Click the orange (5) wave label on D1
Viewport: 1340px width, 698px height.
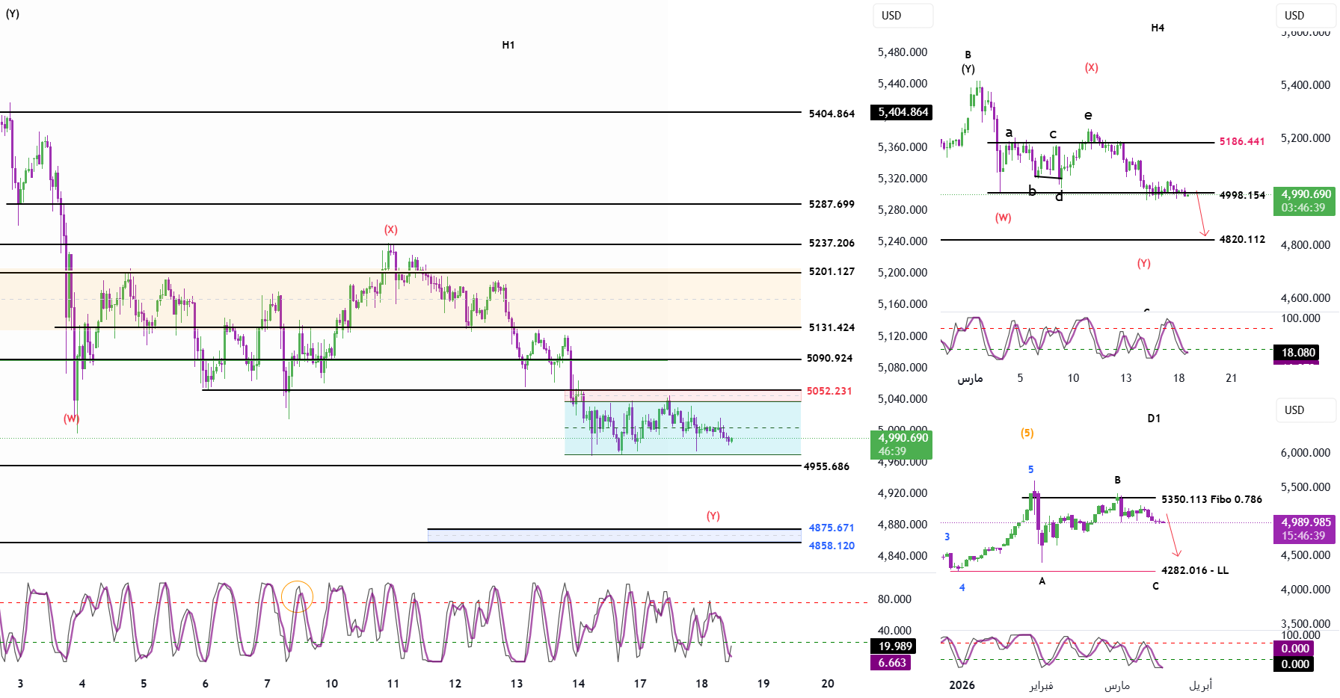(1027, 433)
